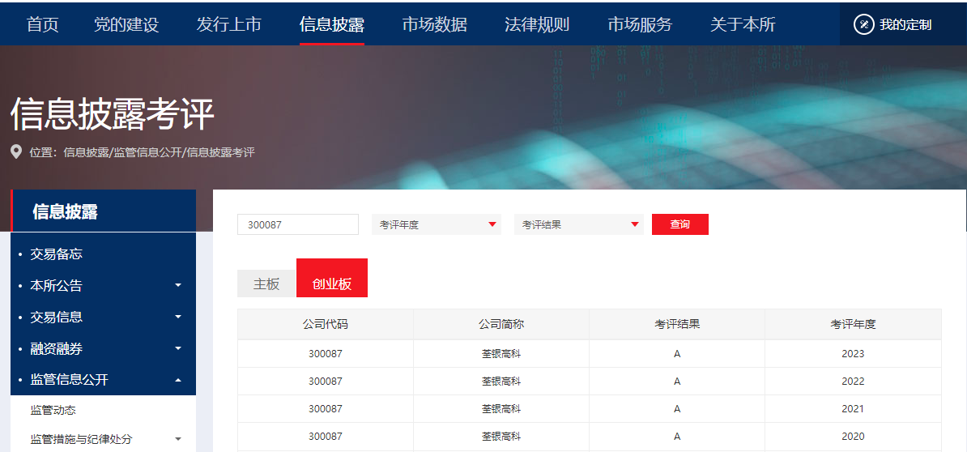Click the red 查询 search button
The height and width of the screenshot is (452, 967).
click(x=679, y=224)
